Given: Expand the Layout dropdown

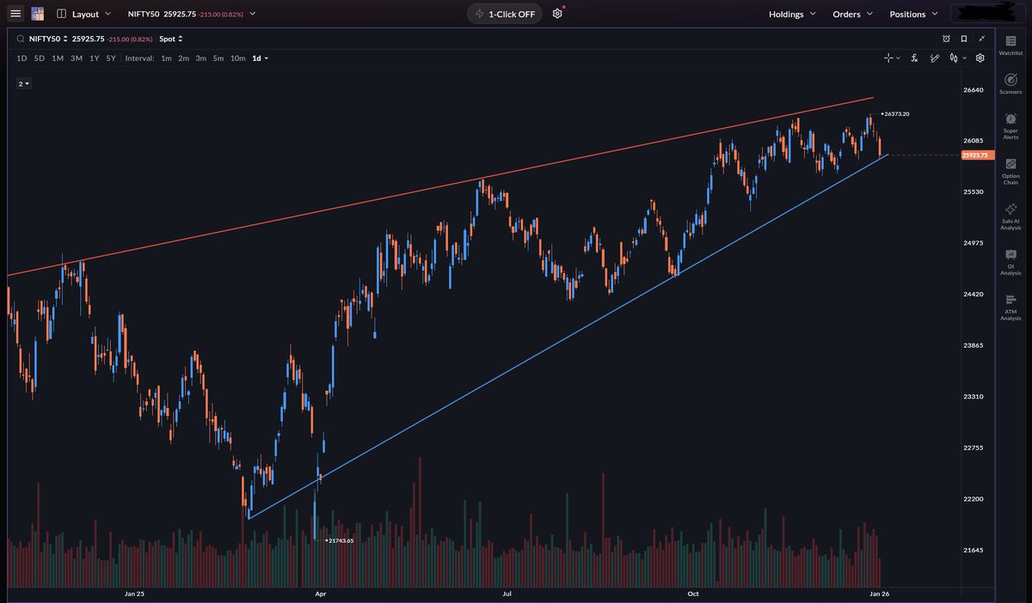Looking at the screenshot, I should tap(107, 14).
